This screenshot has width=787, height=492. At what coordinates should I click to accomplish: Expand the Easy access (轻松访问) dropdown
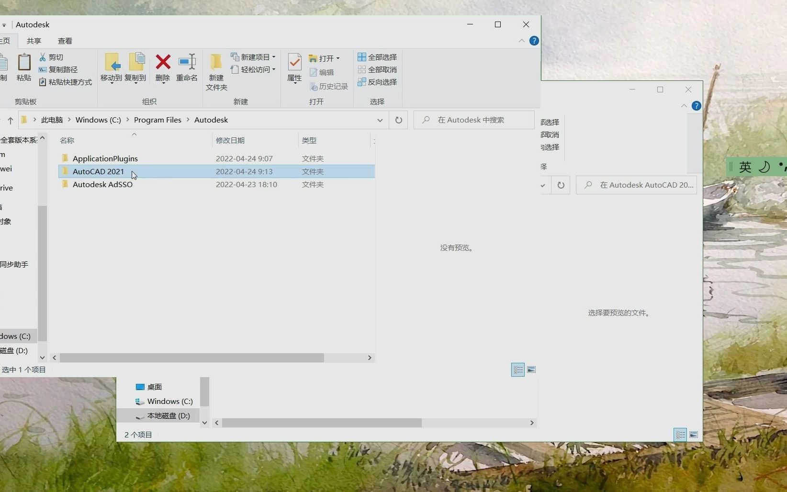tap(274, 69)
